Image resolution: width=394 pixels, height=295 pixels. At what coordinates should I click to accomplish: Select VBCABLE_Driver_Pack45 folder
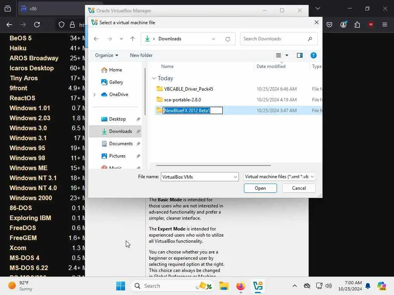pos(189,89)
